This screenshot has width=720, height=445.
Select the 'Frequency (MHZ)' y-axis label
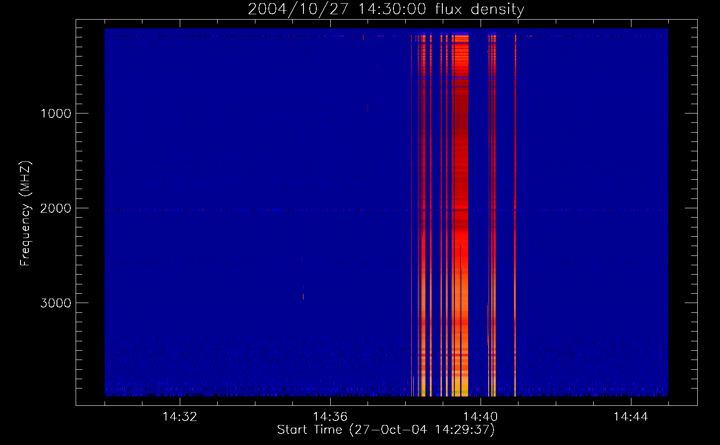(x=26, y=214)
